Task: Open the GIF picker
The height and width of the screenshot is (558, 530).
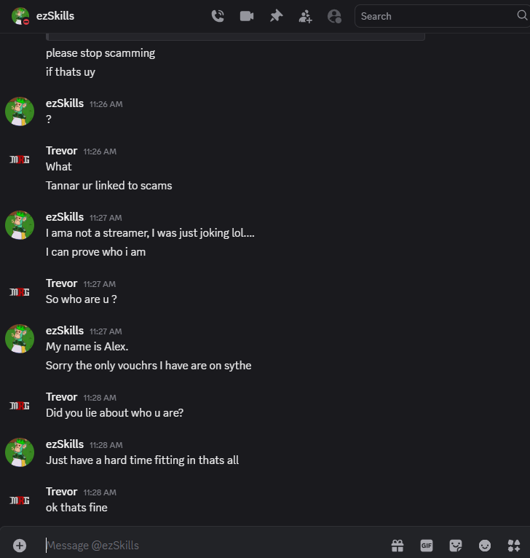Action: pos(427,545)
